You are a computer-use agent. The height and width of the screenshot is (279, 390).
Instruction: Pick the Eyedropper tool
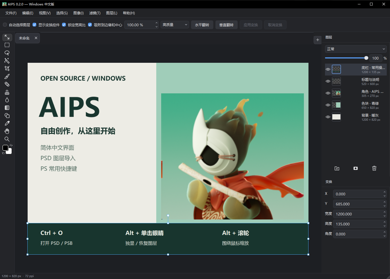pos(7,123)
